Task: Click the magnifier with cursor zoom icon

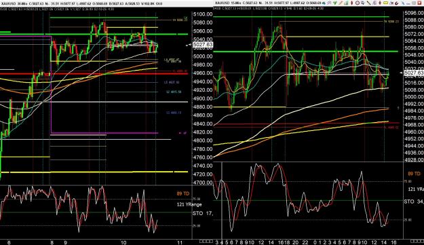Action: pos(363,3)
